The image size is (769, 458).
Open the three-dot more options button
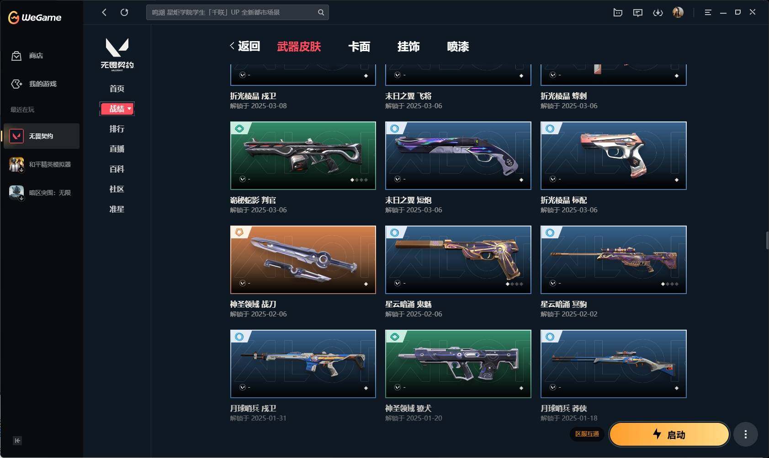746,434
